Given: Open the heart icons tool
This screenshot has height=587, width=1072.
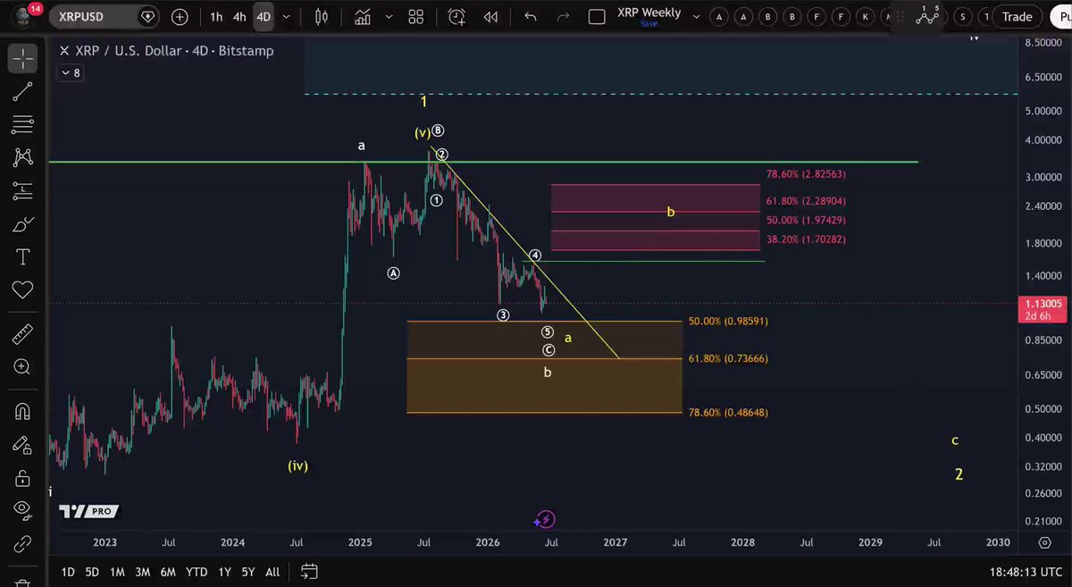Looking at the screenshot, I should pyautogui.click(x=22, y=289).
